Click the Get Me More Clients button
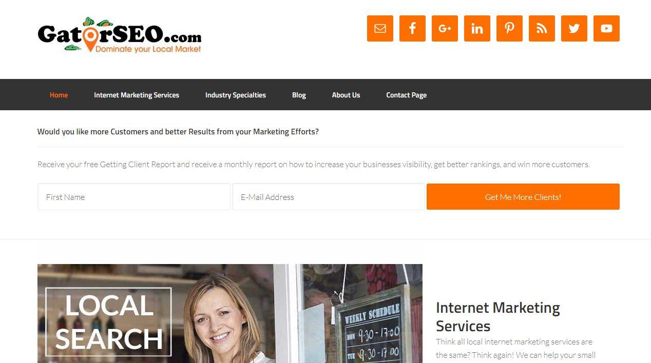Image resolution: width=651 pixels, height=363 pixels. tap(523, 197)
